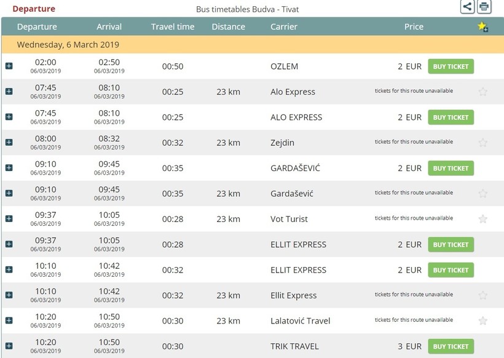Screen dimensions: 504x358
Task: Expand details for 09:37 Vot Turist
Action: 9,219
